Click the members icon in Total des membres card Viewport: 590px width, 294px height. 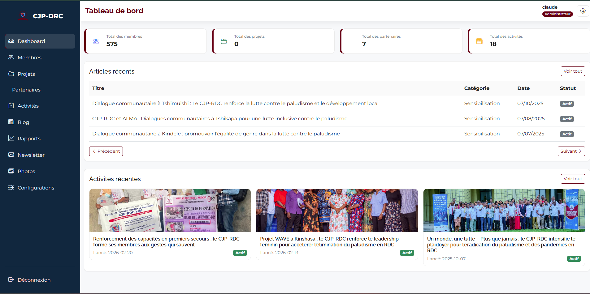coord(96,41)
